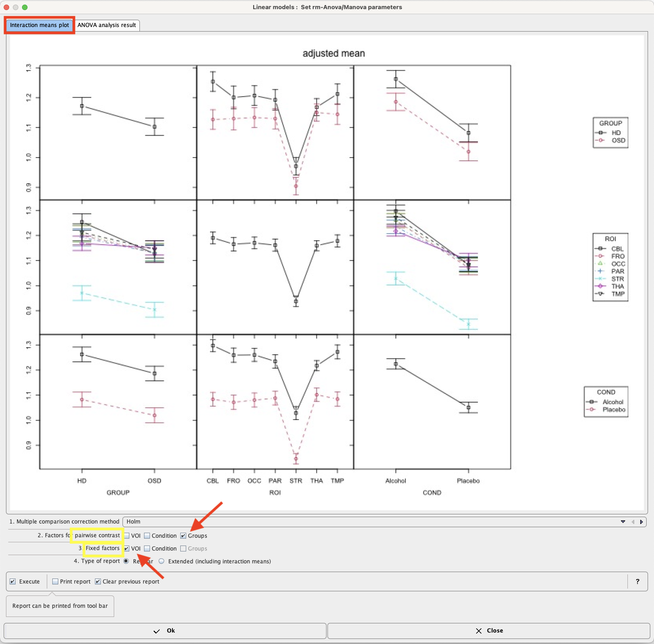The image size is (654, 644).
Task: Uncheck Groups for pairwise contrast
Action: [183, 536]
